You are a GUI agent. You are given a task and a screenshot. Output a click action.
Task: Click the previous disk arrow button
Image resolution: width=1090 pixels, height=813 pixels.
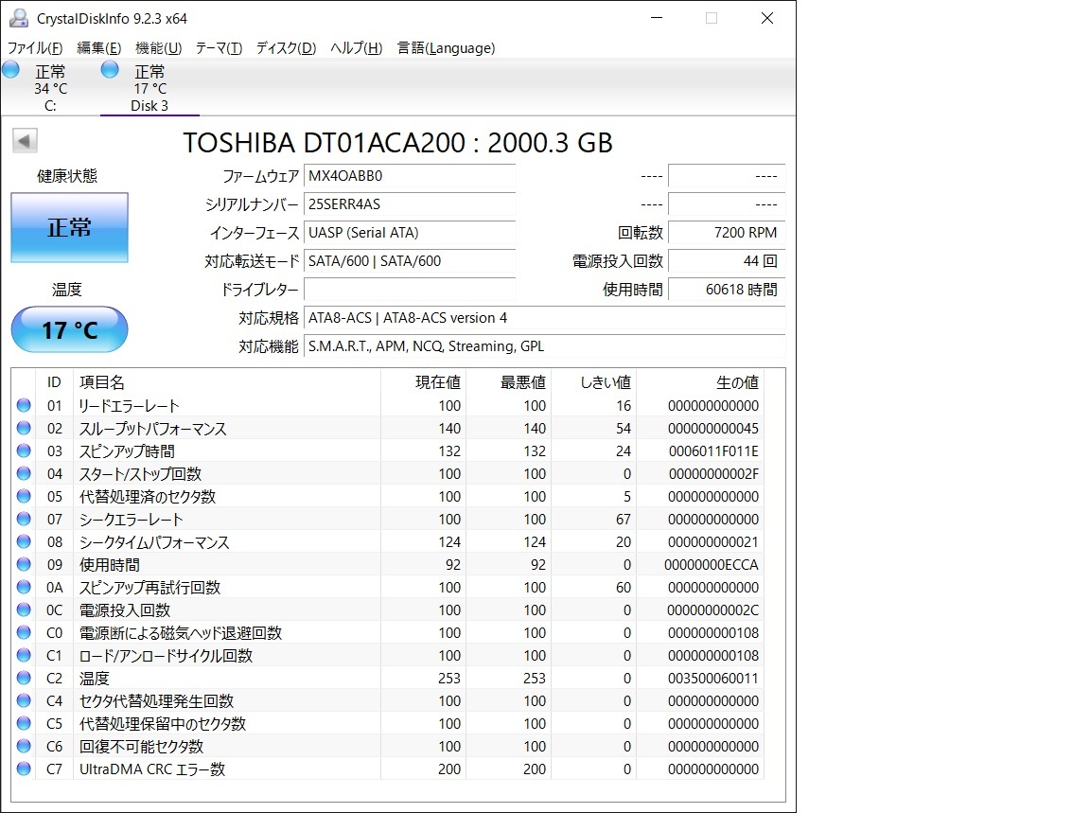click(x=25, y=141)
